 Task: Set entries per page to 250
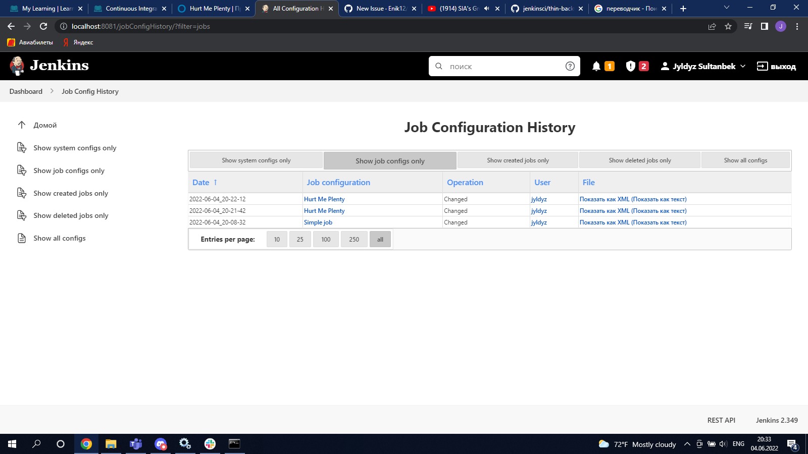pyautogui.click(x=354, y=239)
